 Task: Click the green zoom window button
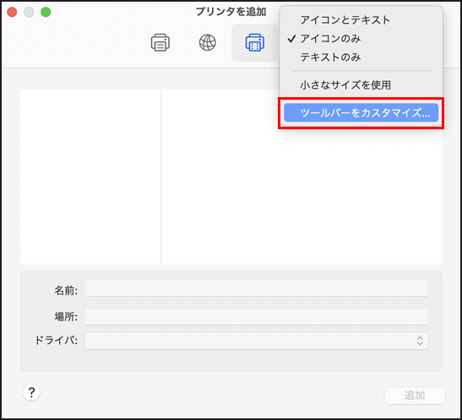(x=46, y=12)
